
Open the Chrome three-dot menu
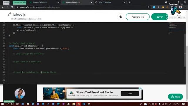(185, 7)
